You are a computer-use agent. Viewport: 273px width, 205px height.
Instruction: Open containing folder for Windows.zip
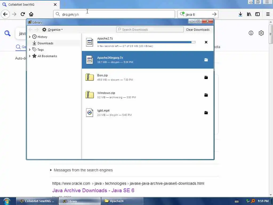click(x=206, y=95)
